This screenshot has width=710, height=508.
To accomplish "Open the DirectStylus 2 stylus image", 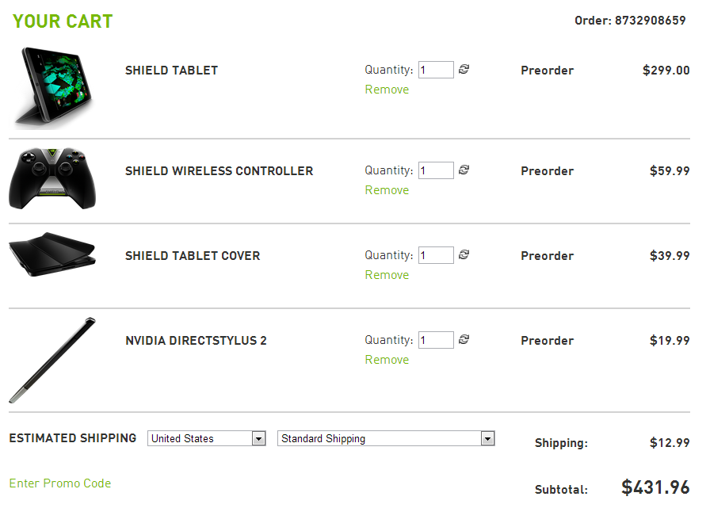I will tap(52, 360).
